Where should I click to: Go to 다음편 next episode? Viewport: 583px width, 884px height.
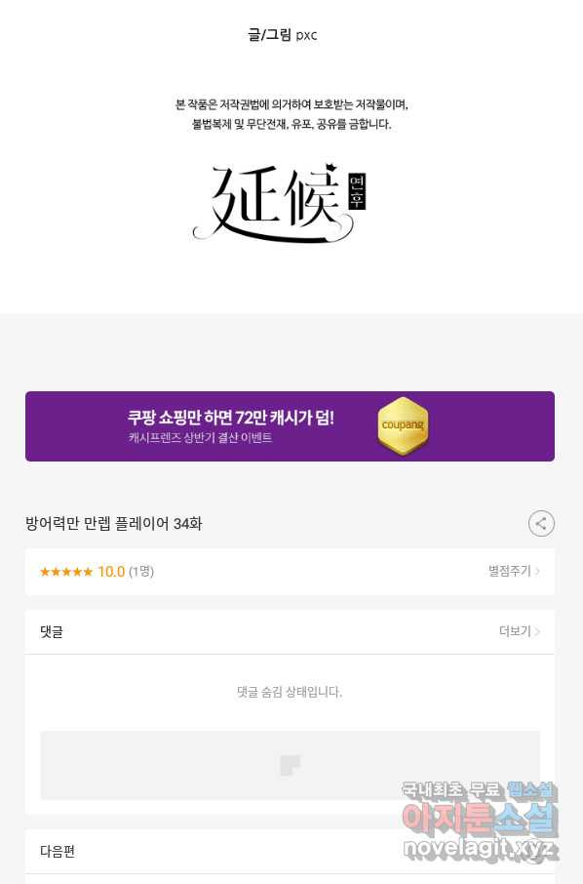290,851
